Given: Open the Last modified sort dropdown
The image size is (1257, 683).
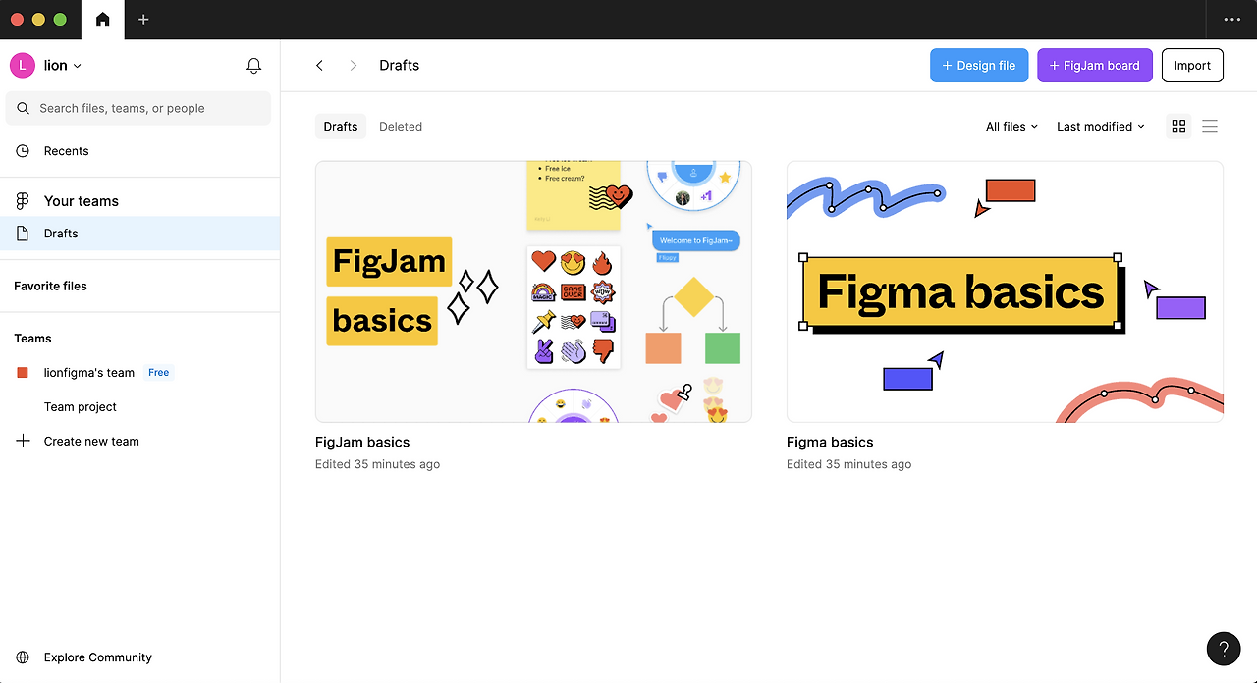Looking at the screenshot, I should coord(1101,127).
